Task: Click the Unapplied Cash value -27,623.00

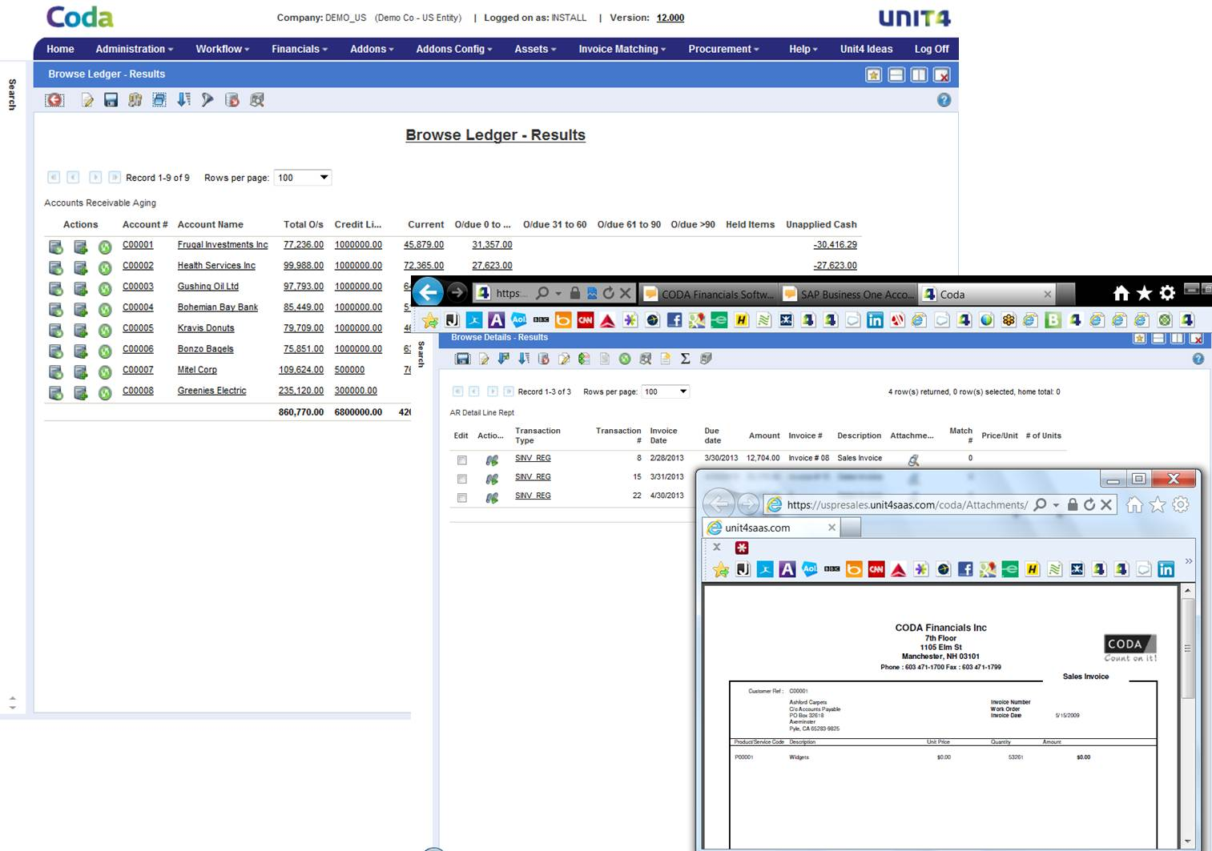Action: pyautogui.click(x=835, y=266)
